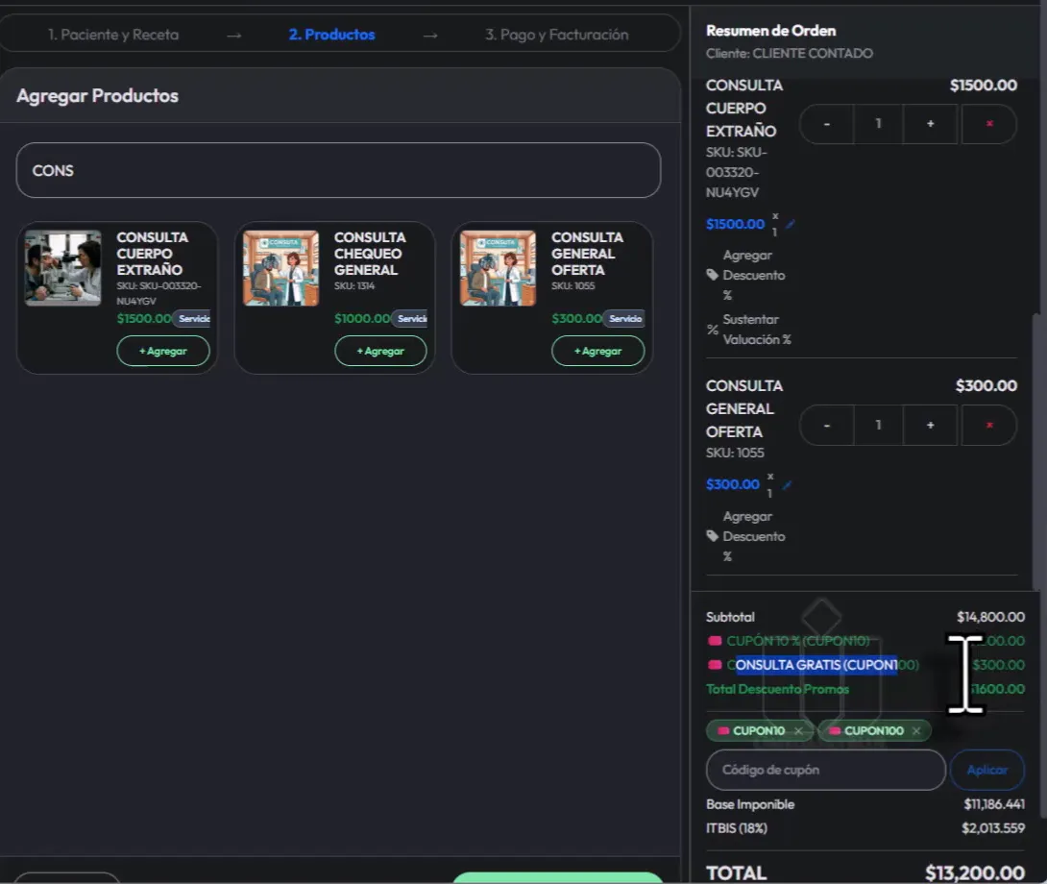Advance to 3. Pago y Facturación step
Viewport: 1047px width, 884px height.
point(557,35)
